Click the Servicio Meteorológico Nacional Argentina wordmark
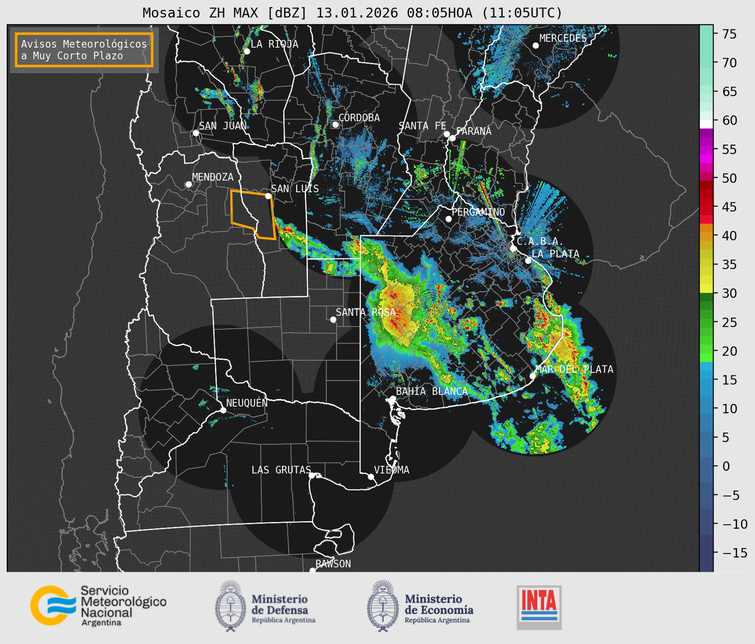The height and width of the screenshot is (644, 755). pyautogui.click(x=123, y=606)
